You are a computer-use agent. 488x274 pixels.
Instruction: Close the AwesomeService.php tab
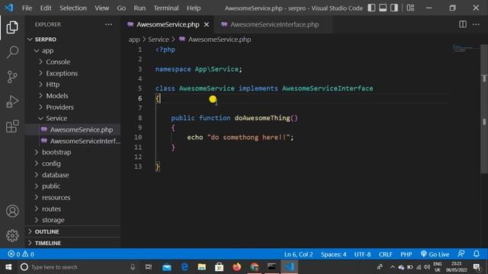pyautogui.click(x=207, y=24)
